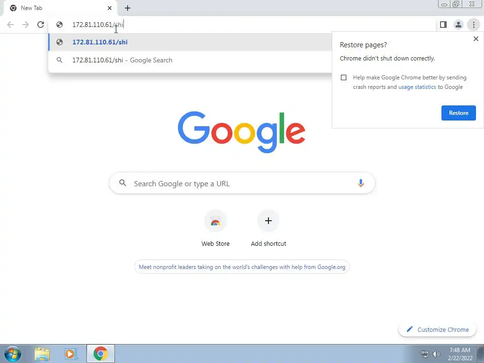Click the magnifier icon in search box

[122, 183]
